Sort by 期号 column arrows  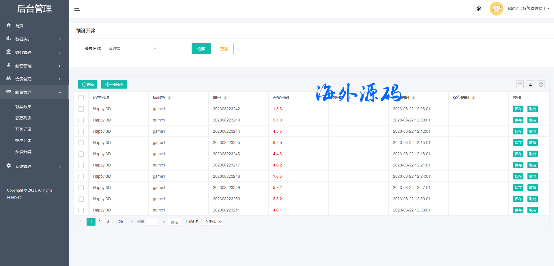(225, 98)
